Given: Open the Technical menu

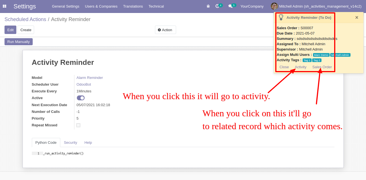Looking at the screenshot, I should [156, 6].
